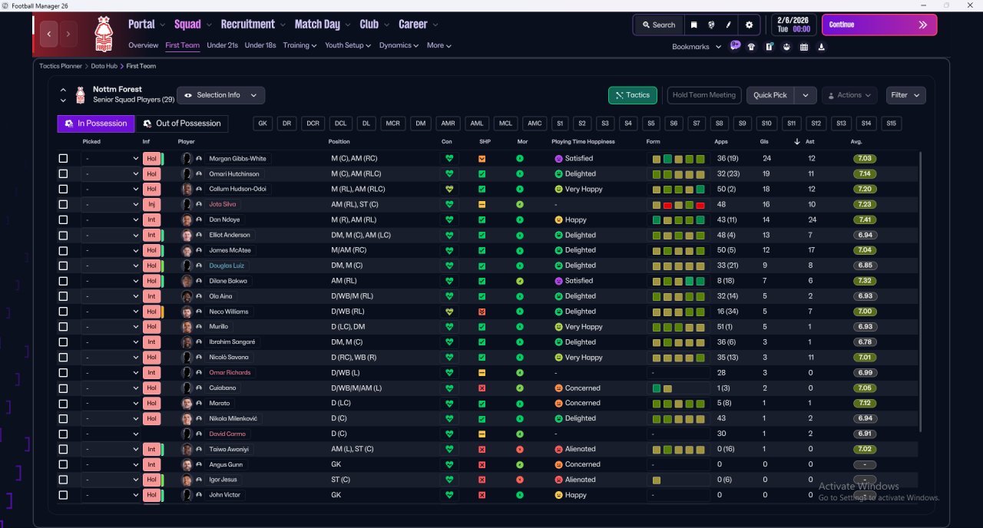Open the Filter dropdown
The height and width of the screenshot is (528, 983).
coord(906,95)
